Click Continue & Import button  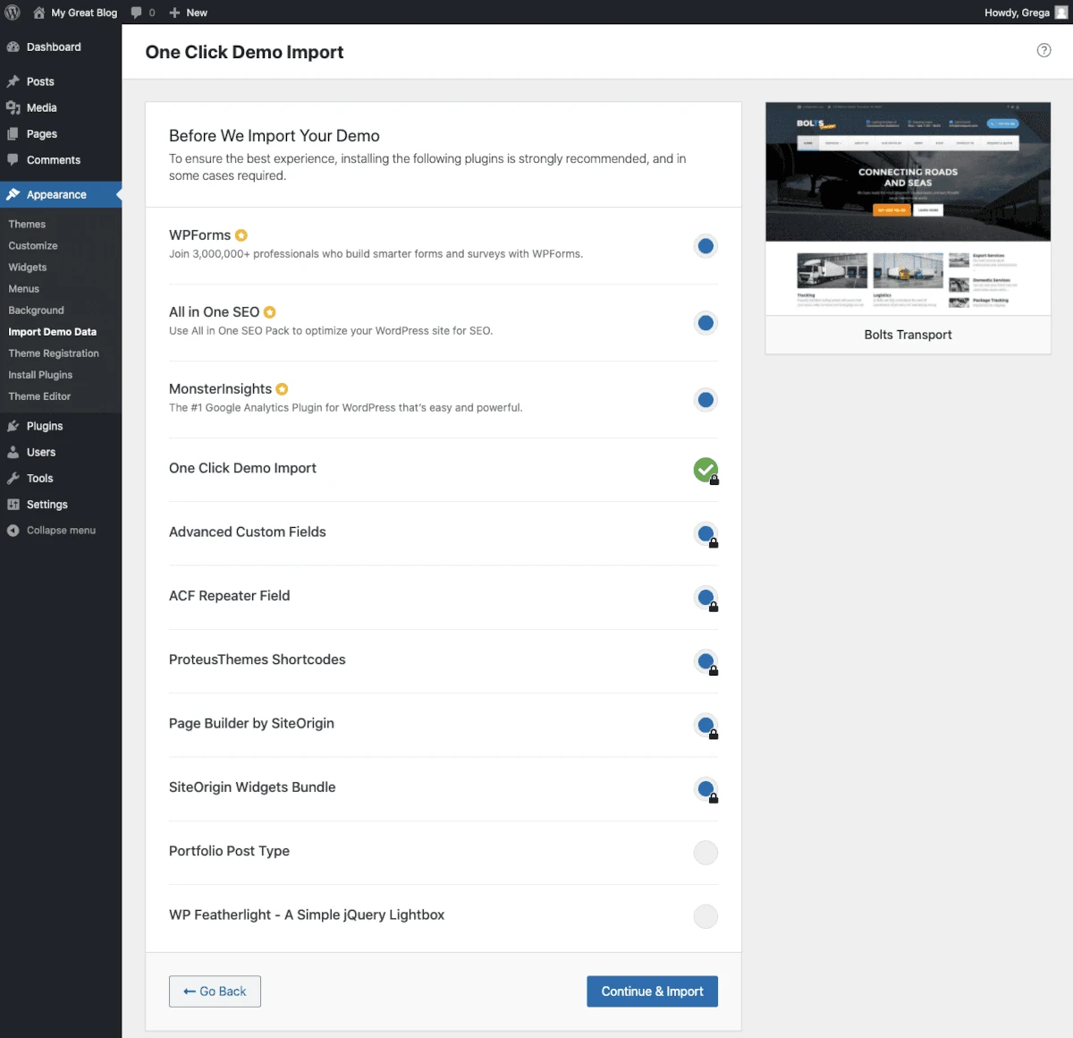(652, 991)
